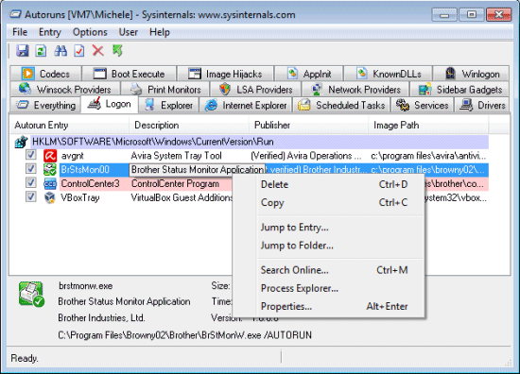Viewport: 520px width, 374px height.
Task: Click the large printer icon in details pane
Action: 31,294
